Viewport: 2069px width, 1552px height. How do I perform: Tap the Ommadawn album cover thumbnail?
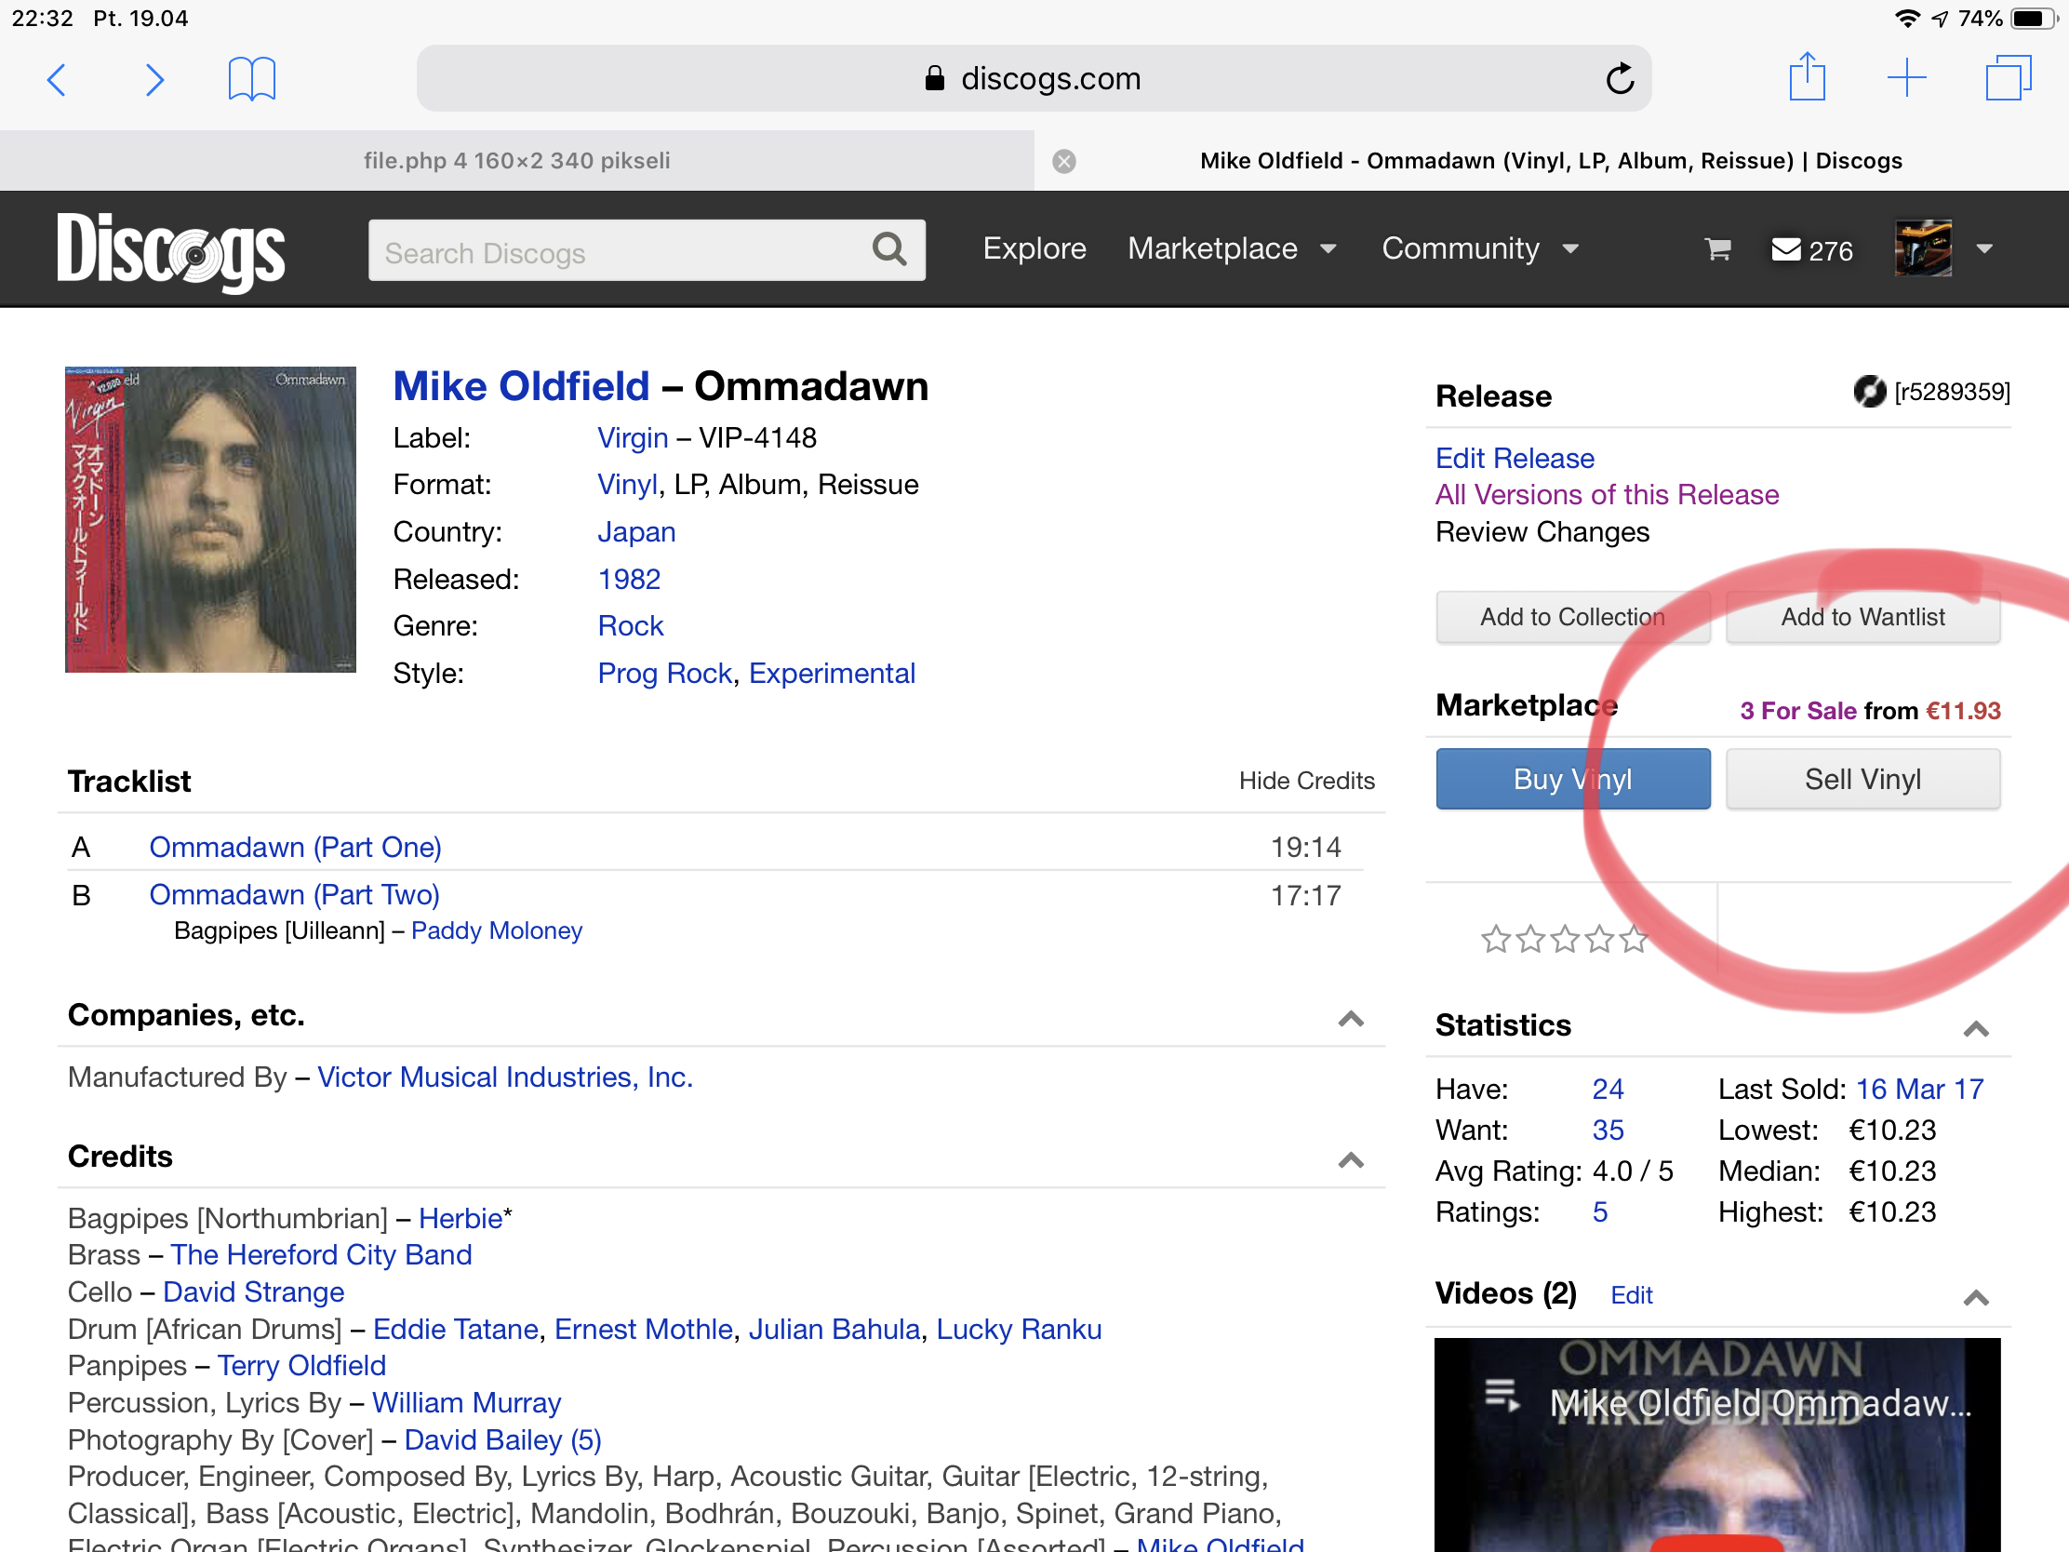210,519
